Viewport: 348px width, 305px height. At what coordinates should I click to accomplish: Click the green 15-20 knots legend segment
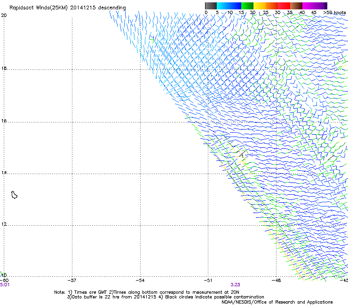pos(247,6)
